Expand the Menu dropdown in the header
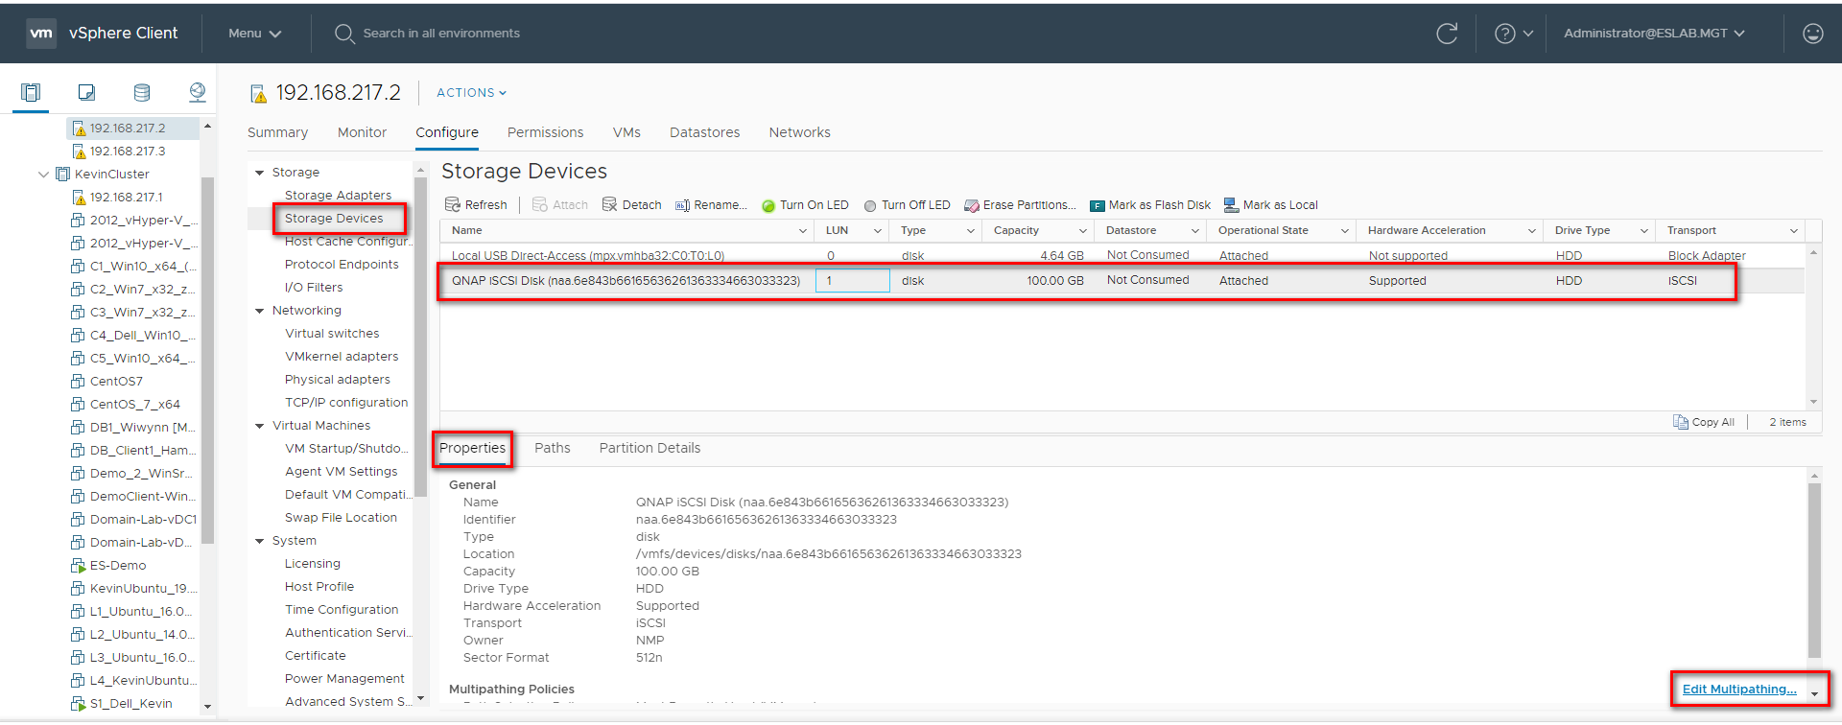The image size is (1842, 725). 254,34
